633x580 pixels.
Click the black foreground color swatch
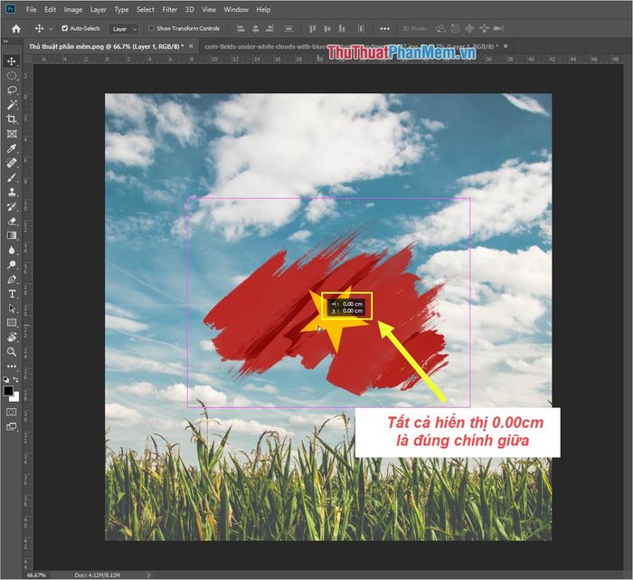(7, 391)
